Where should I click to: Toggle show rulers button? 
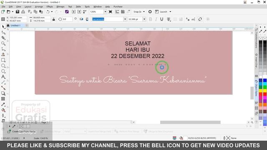[117, 12]
